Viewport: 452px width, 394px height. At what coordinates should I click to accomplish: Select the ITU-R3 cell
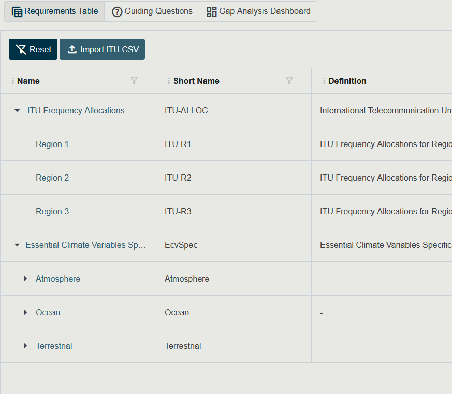(x=234, y=211)
